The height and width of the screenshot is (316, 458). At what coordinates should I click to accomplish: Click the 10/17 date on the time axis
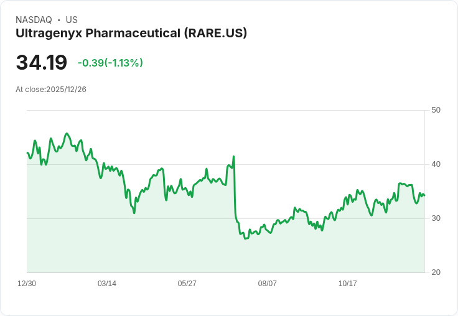[x=348, y=284]
